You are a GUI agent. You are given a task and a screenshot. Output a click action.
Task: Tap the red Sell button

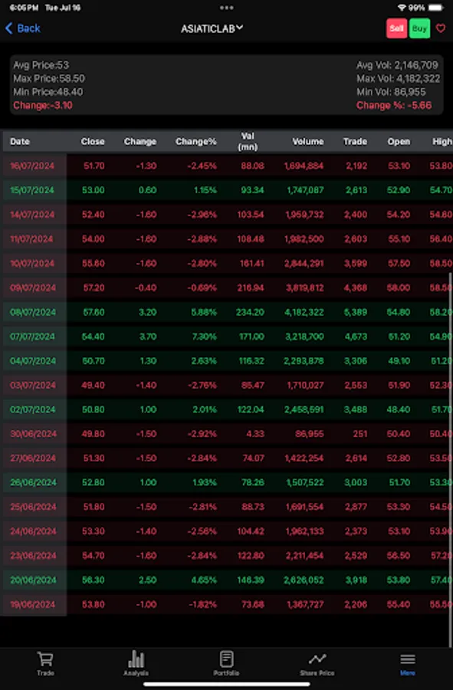pos(396,28)
